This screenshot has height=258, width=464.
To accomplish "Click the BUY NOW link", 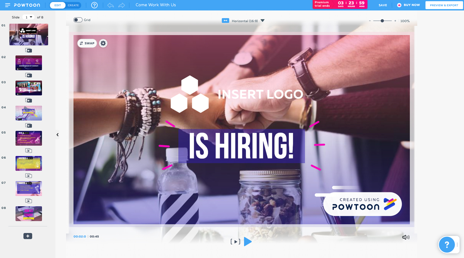I will (408, 5).
